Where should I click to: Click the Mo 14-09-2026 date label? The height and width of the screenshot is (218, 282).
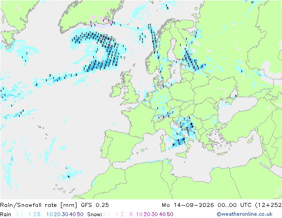tap(188, 205)
